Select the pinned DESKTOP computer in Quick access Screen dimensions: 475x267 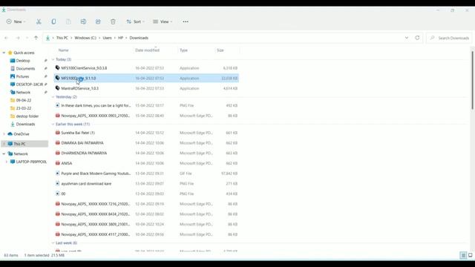pos(29,84)
